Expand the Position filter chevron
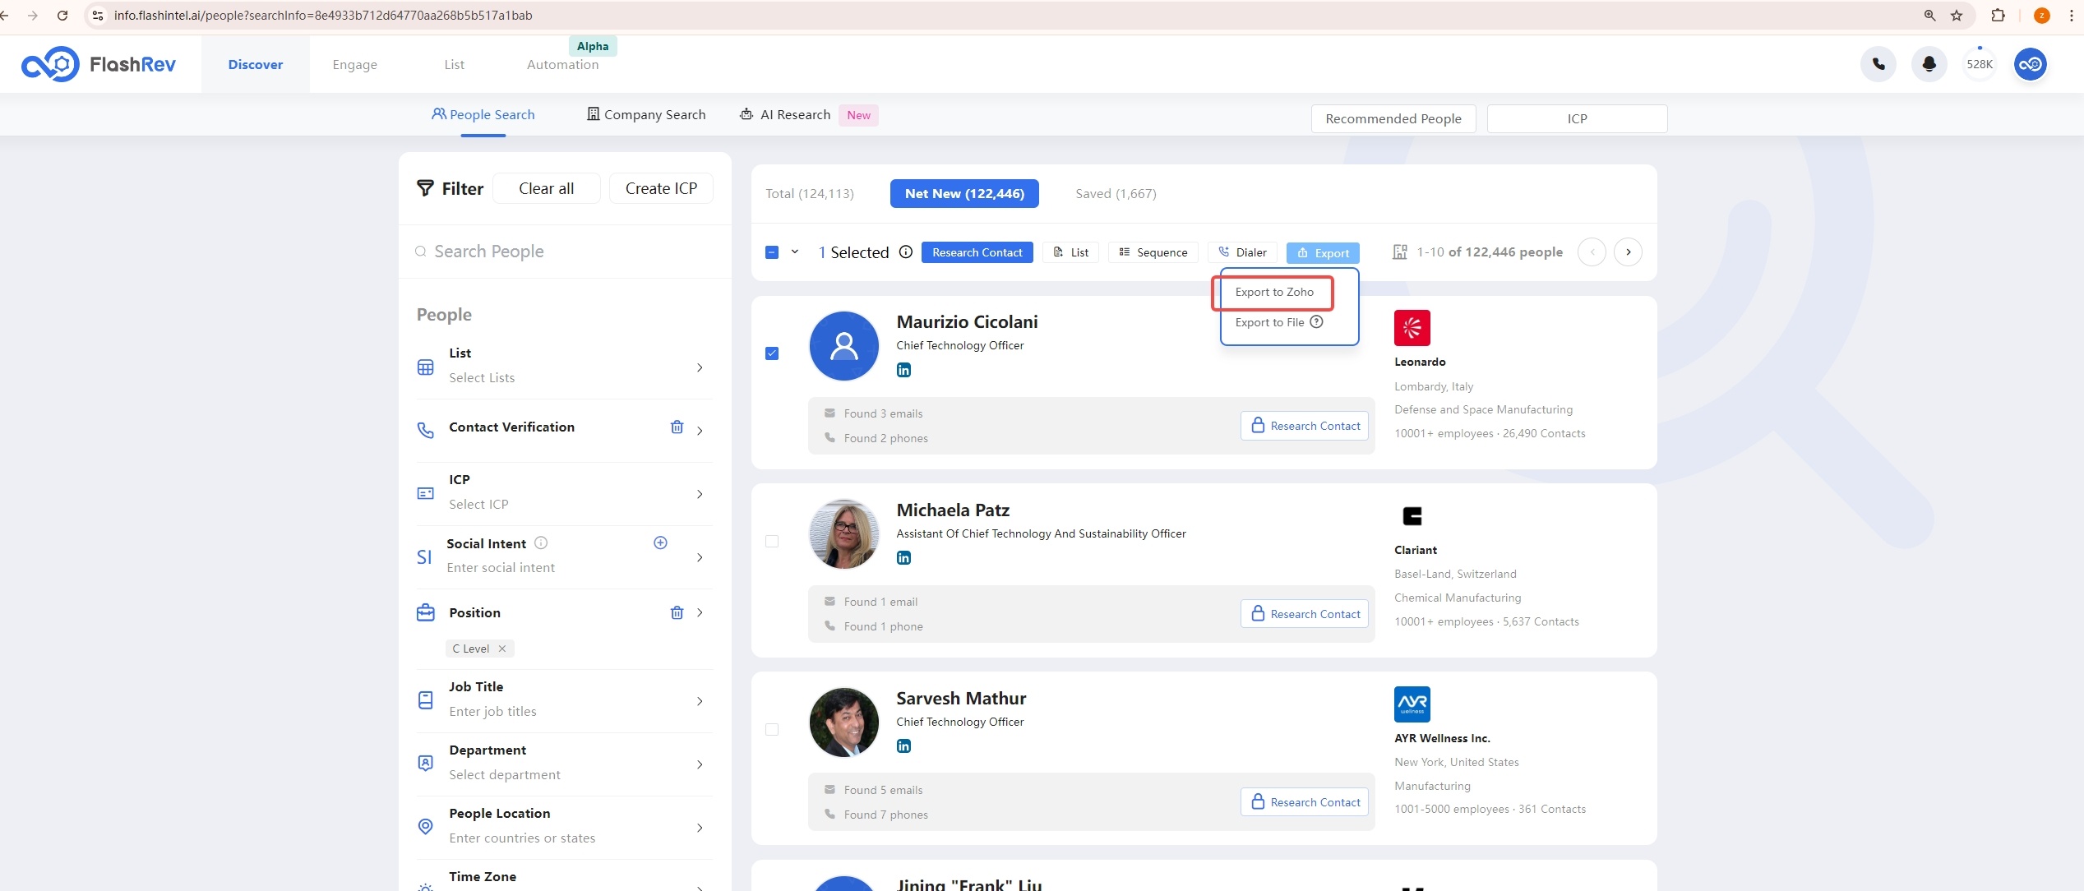This screenshot has height=891, width=2084. 700,612
